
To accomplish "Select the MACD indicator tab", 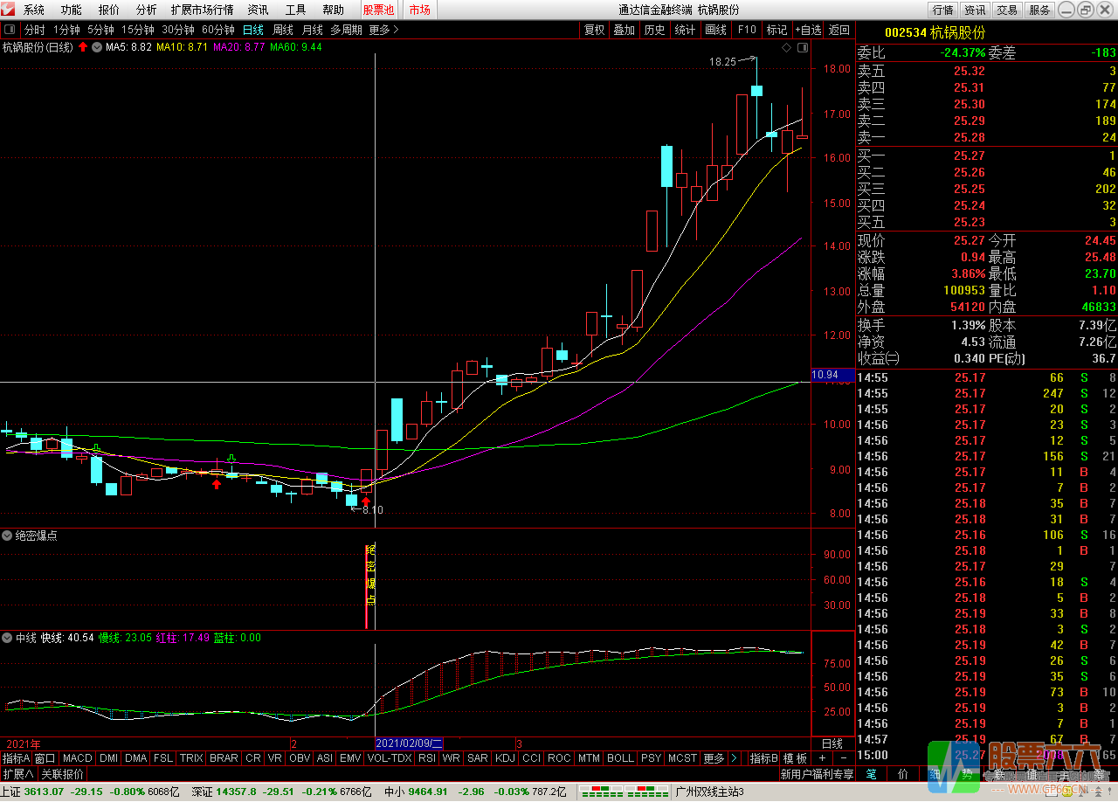I will (77, 757).
